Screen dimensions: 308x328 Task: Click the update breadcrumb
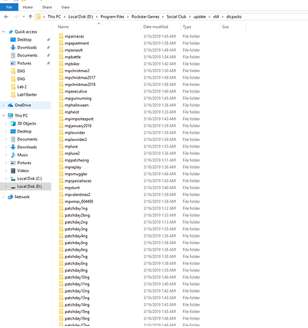[x=200, y=16]
